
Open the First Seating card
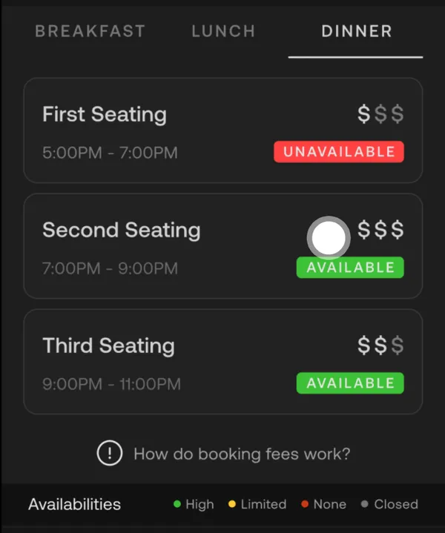222,130
